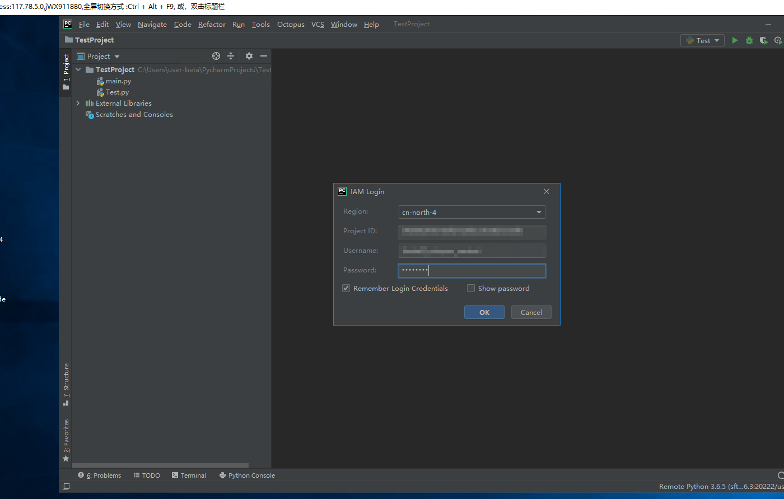Open the Edit menu

click(x=102, y=24)
